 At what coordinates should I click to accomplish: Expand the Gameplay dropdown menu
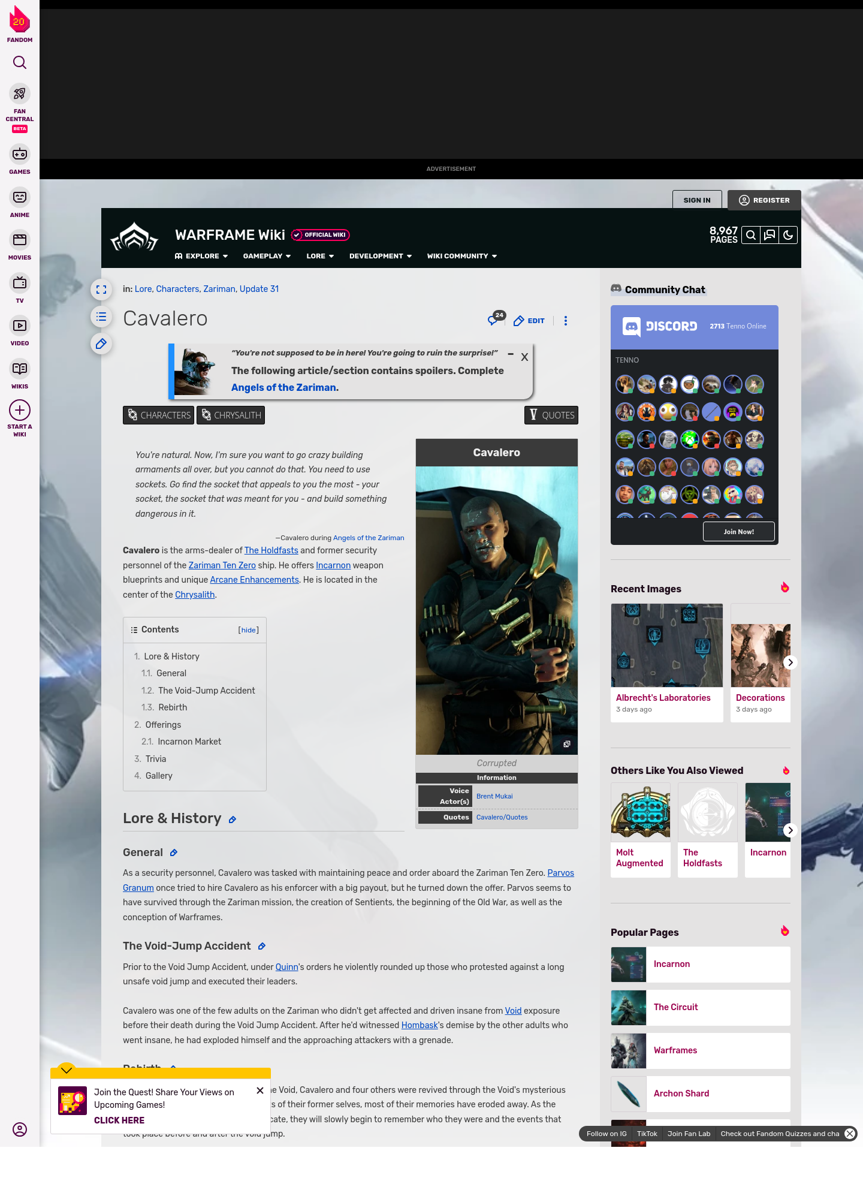pyautogui.click(x=267, y=256)
